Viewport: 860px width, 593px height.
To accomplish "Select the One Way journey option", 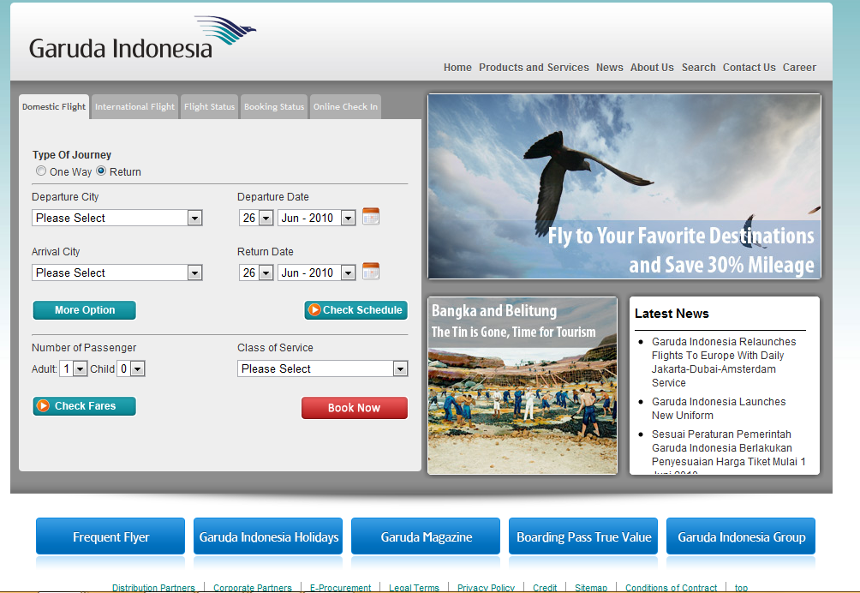I will click(x=40, y=171).
